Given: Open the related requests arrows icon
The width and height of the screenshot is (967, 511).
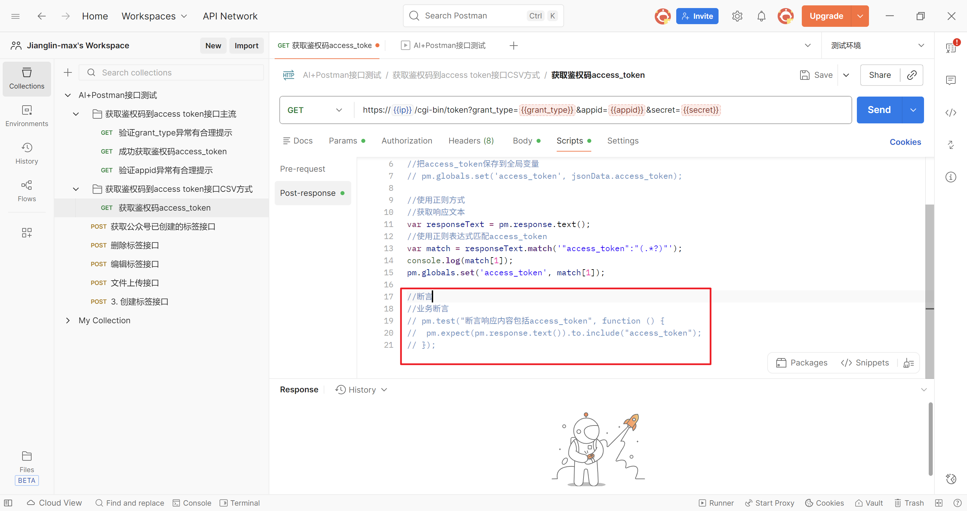Looking at the screenshot, I should (951, 145).
